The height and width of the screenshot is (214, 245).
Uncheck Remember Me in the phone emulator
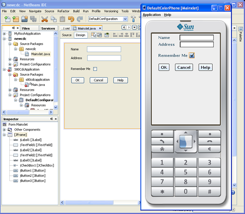point(192,55)
